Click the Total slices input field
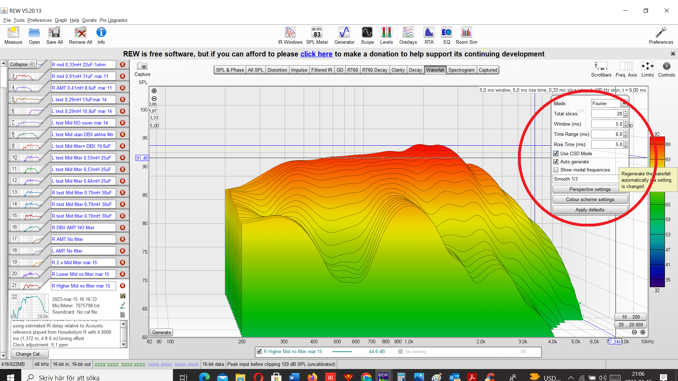678x381 pixels. pyautogui.click(x=607, y=114)
